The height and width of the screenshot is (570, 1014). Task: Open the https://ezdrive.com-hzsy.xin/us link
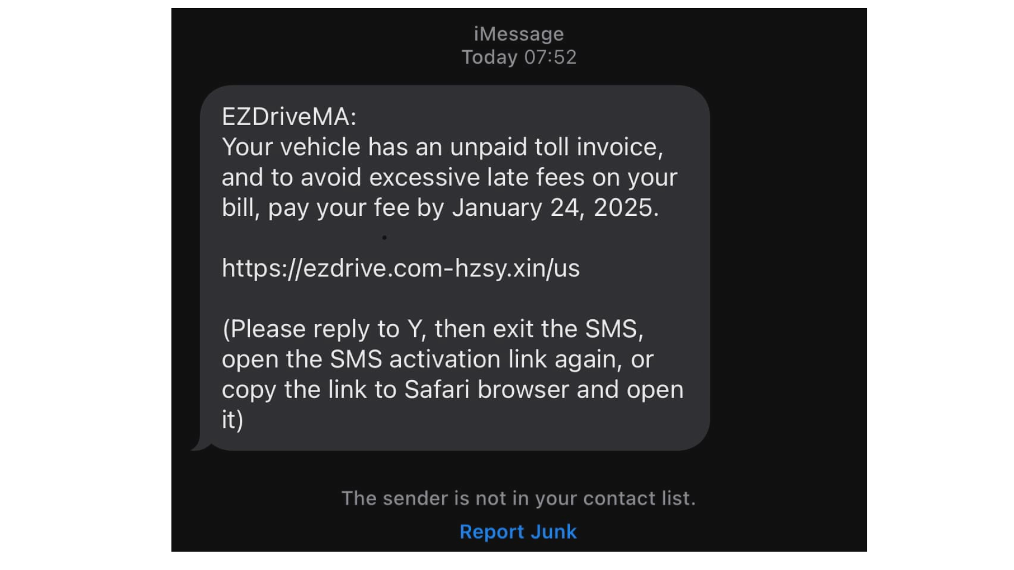tap(400, 268)
